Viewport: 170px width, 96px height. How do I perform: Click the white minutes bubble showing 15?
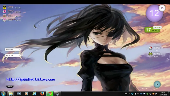tap(162, 8)
